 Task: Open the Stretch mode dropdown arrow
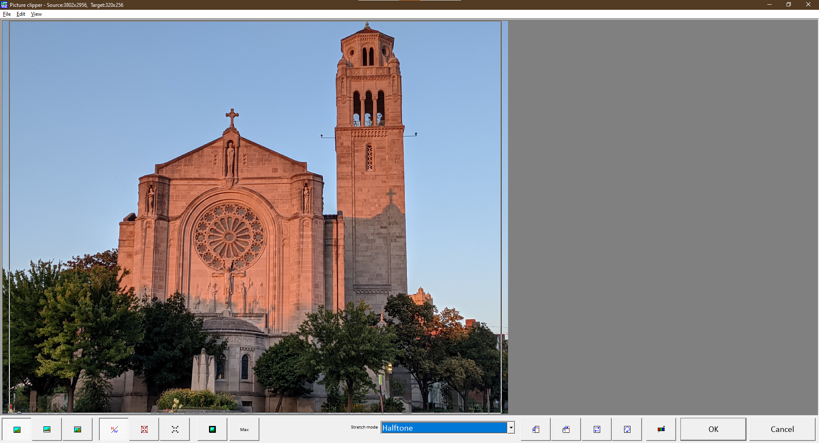point(511,428)
